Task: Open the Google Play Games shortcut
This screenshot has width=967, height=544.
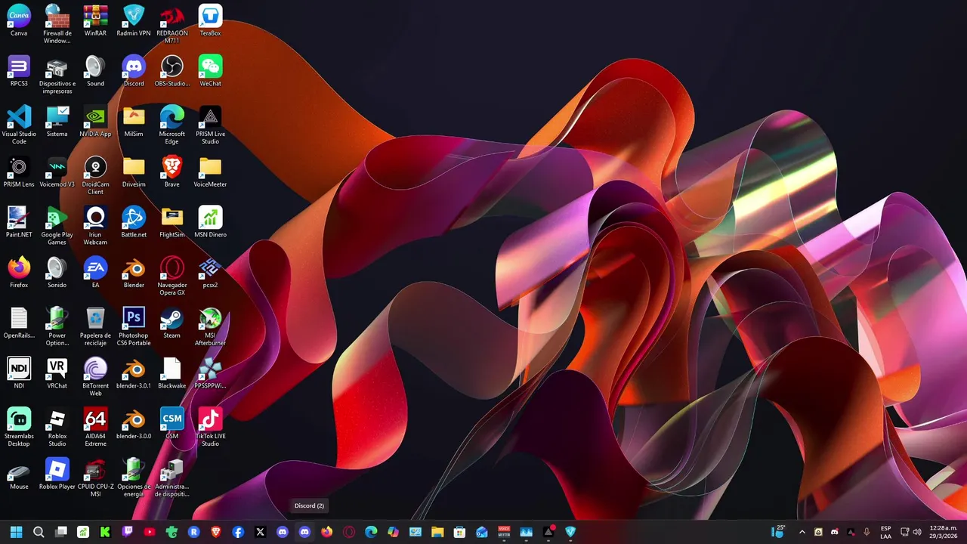Action: [57, 226]
